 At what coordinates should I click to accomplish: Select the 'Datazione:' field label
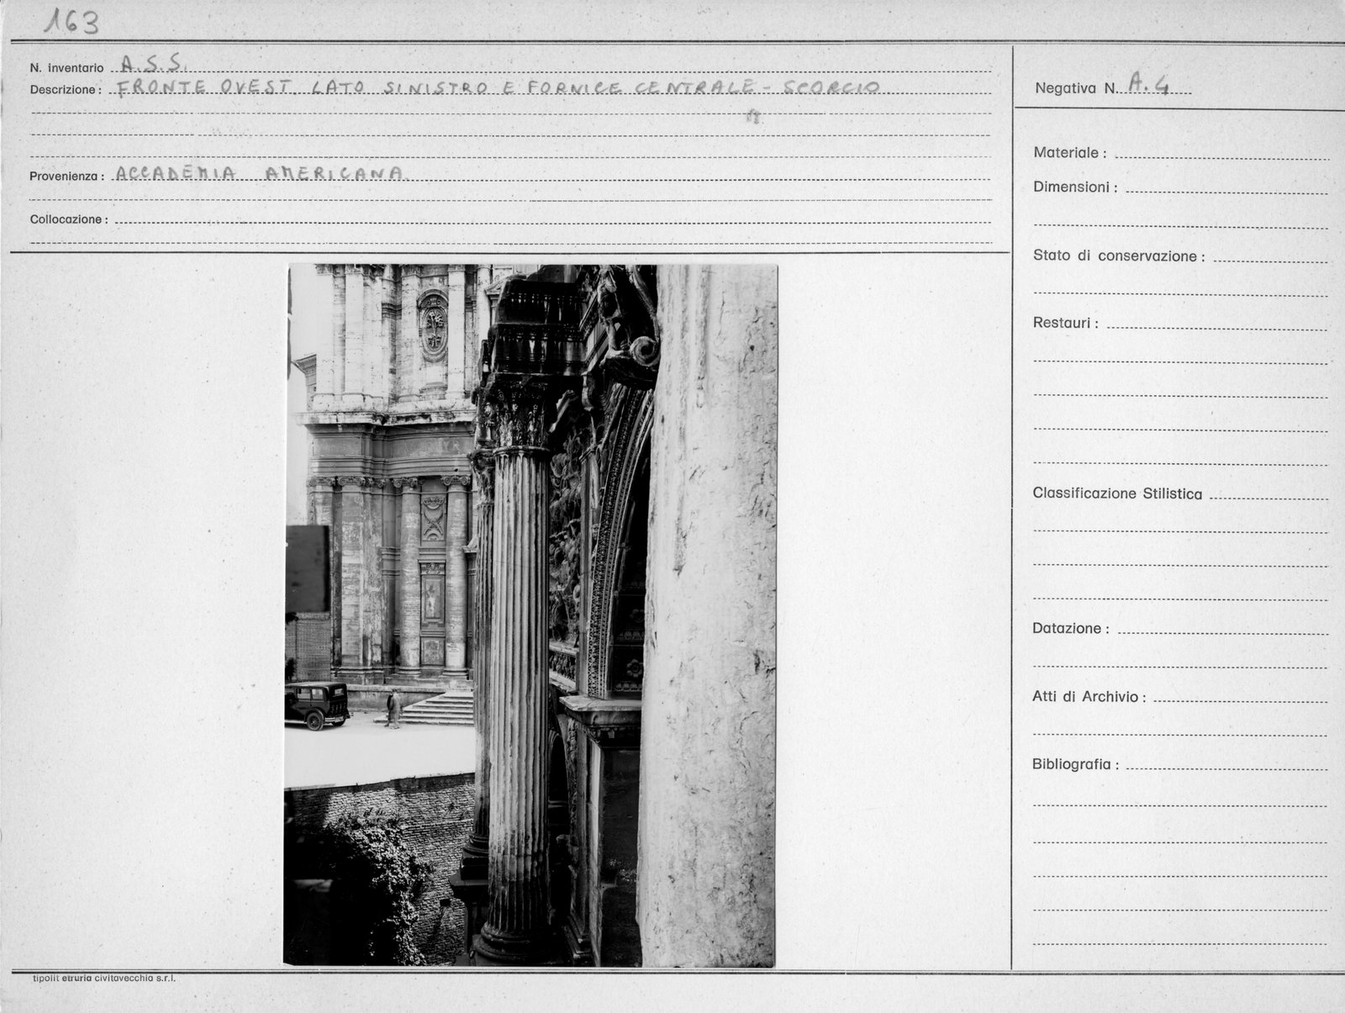[x=1071, y=629]
